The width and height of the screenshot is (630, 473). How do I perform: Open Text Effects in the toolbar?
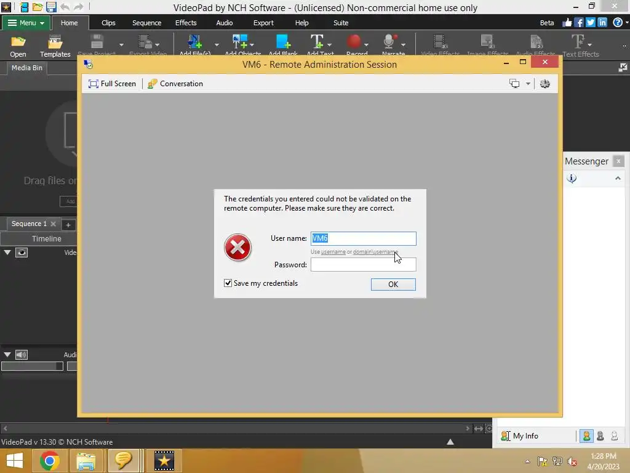[x=578, y=46]
